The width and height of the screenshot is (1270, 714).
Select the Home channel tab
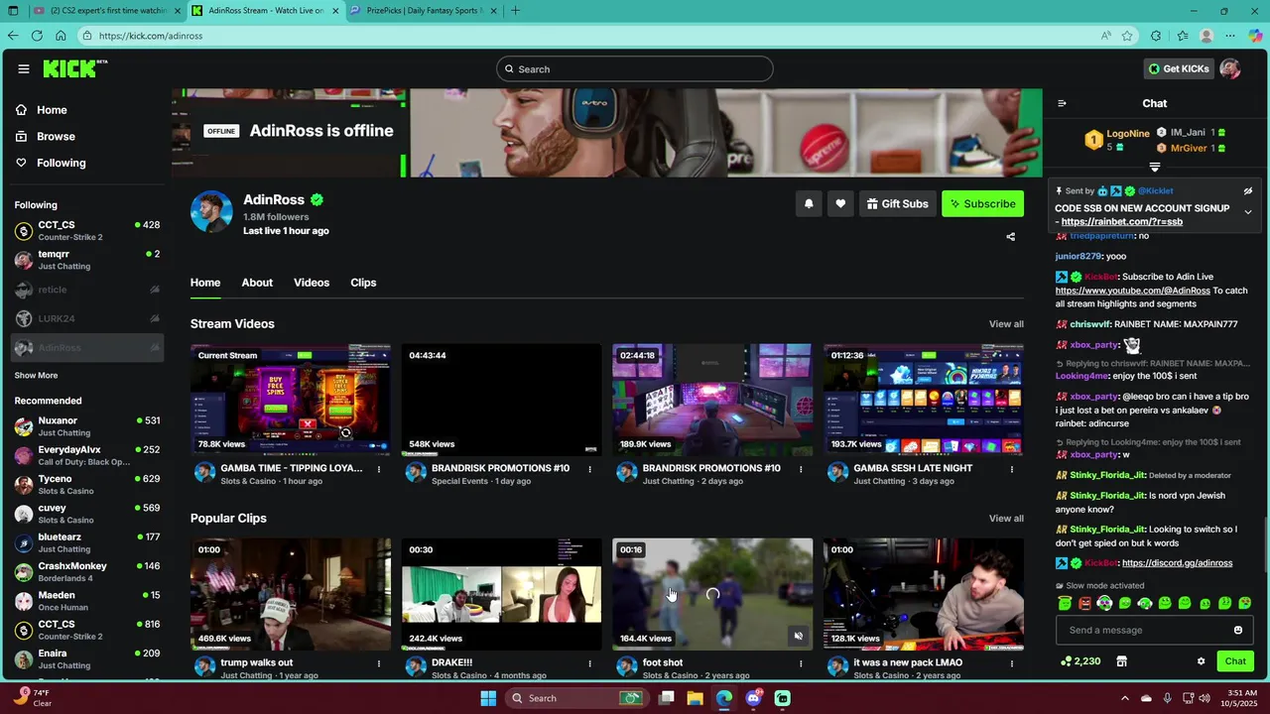tap(205, 283)
